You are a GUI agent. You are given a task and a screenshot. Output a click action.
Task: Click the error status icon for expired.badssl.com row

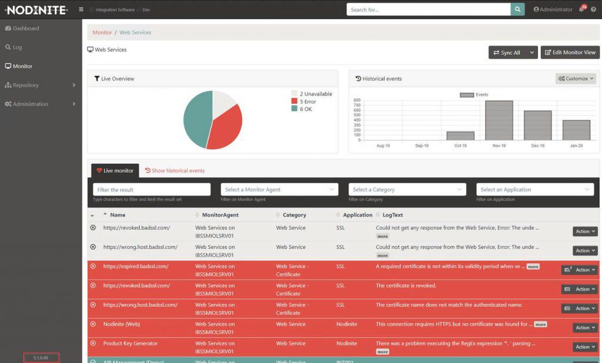93,266
